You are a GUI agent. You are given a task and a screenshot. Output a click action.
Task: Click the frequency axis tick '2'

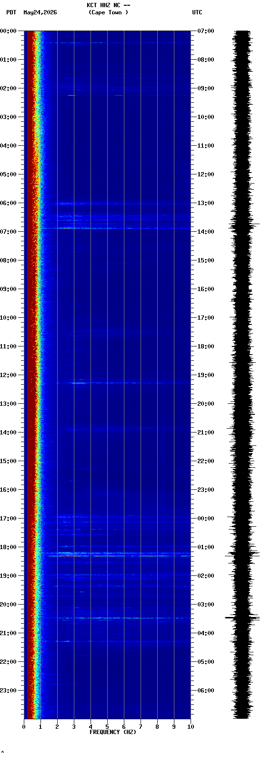point(57,727)
